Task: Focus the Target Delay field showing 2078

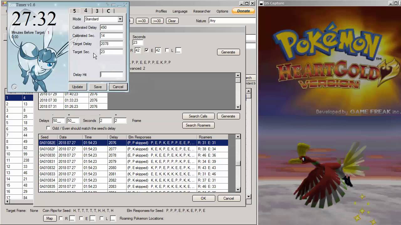Action: point(111,44)
